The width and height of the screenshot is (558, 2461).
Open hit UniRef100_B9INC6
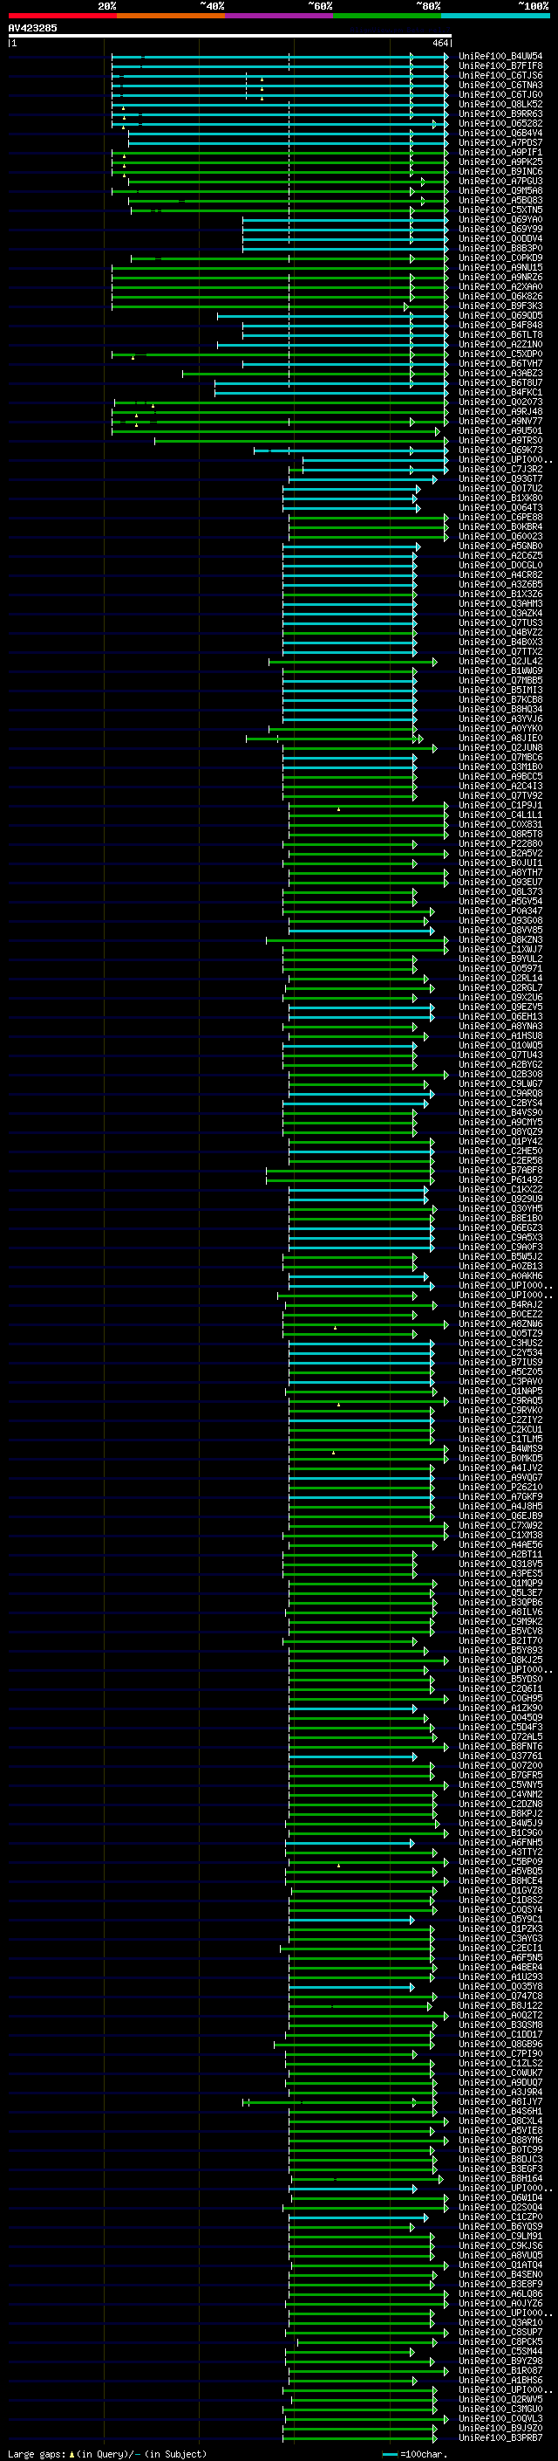(500, 172)
